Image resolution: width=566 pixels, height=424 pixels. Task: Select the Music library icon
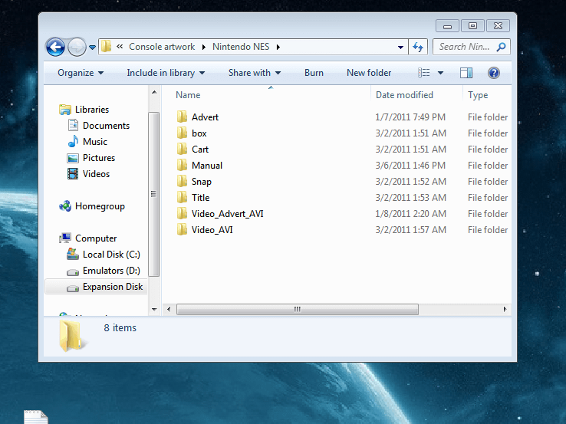73,142
